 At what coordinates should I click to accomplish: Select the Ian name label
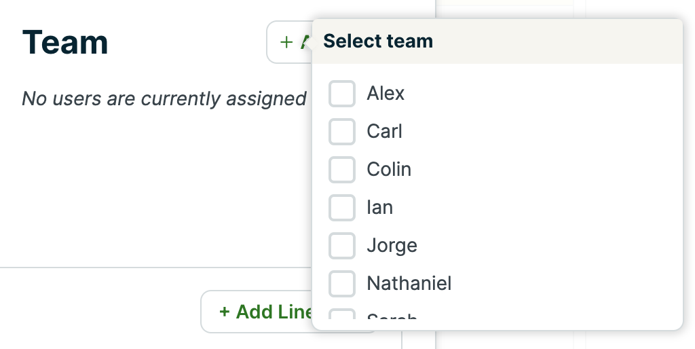pos(379,208)
